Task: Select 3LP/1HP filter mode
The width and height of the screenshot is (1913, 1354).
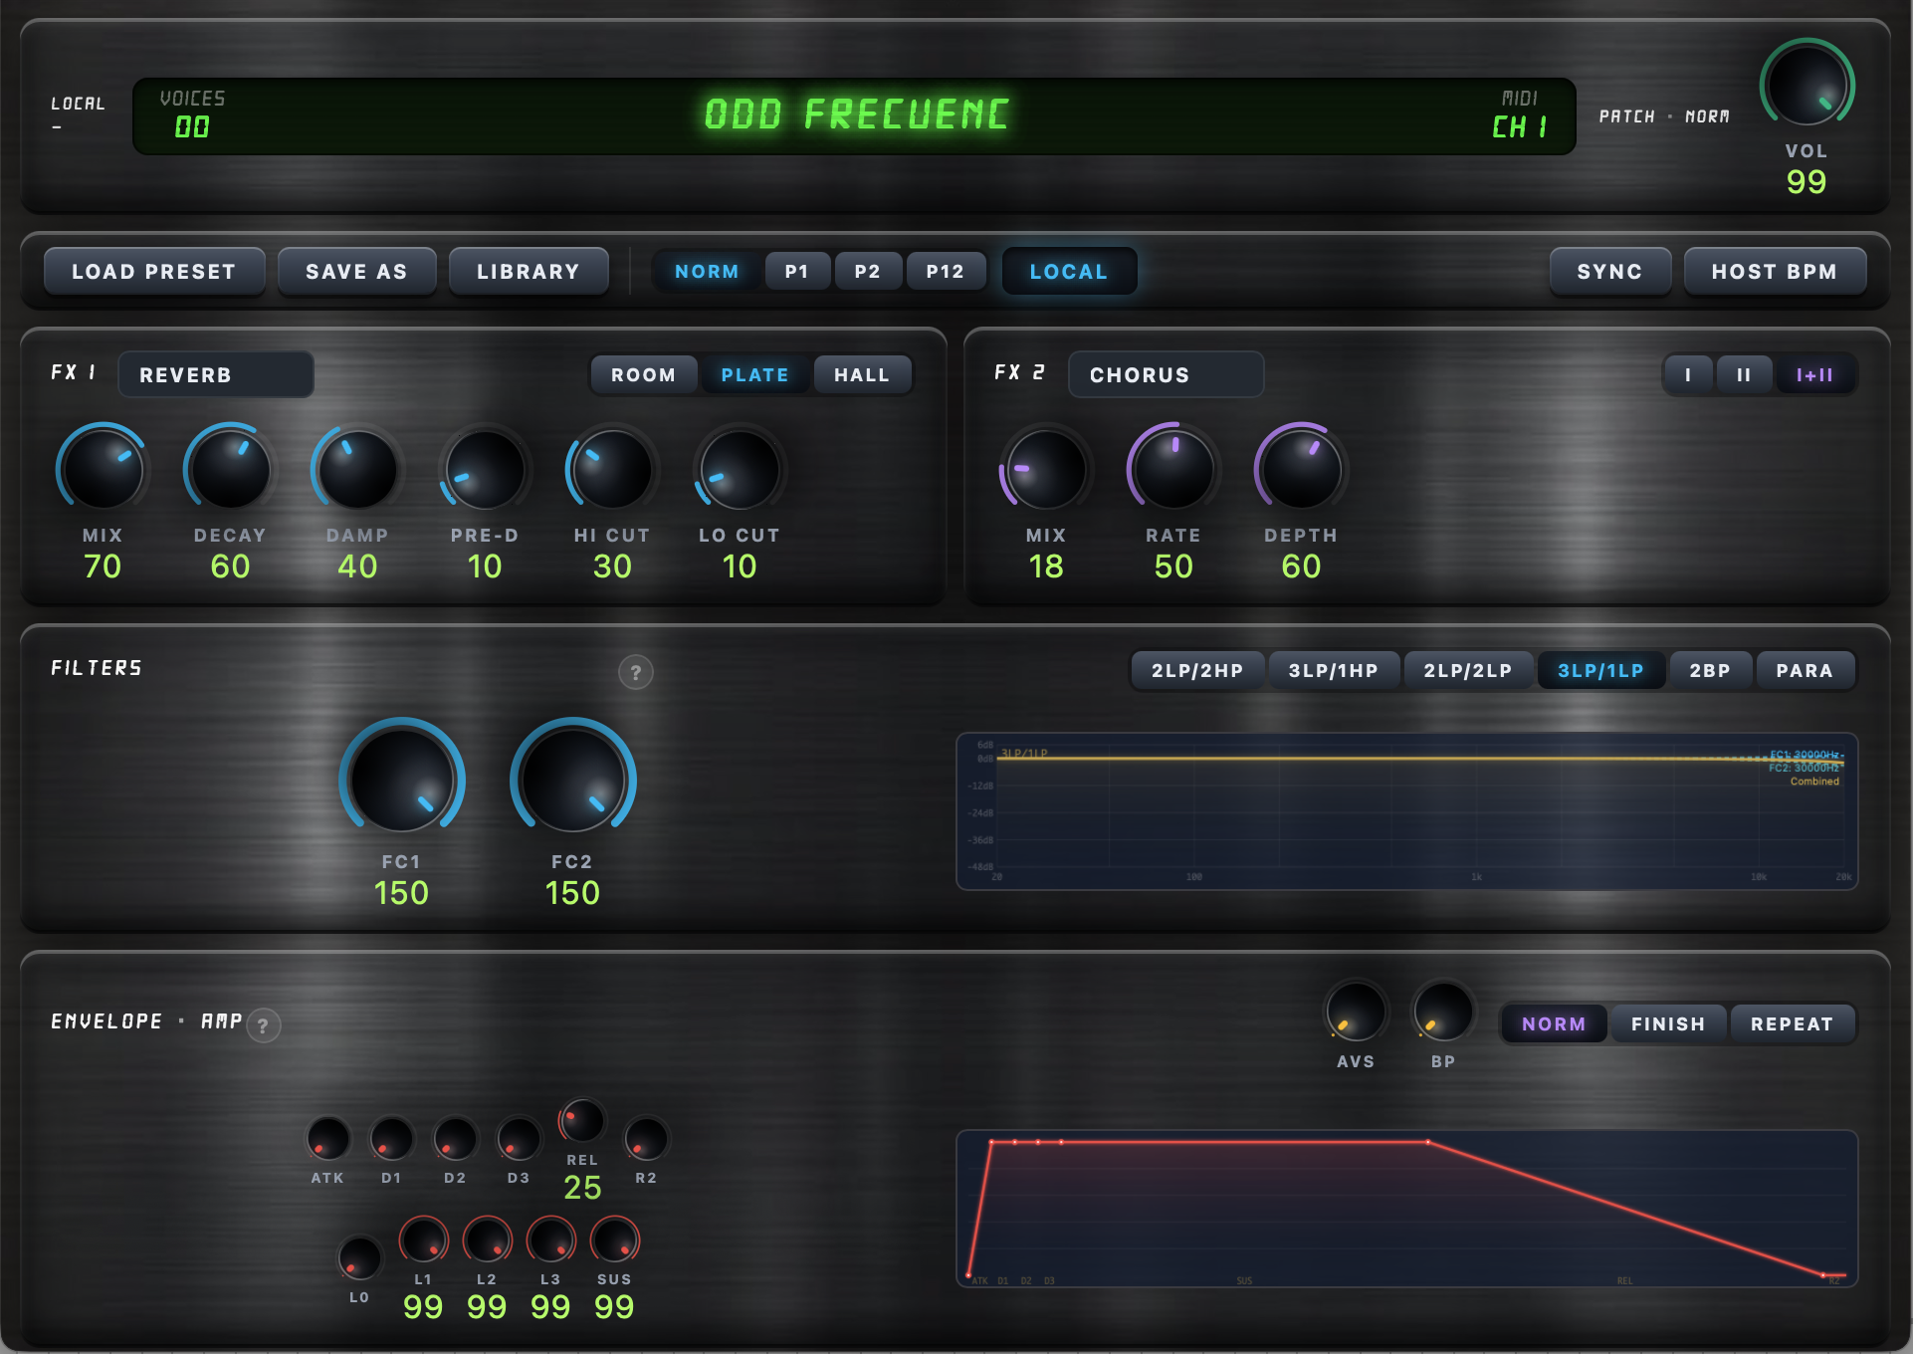Action: tap(1334, 671)
